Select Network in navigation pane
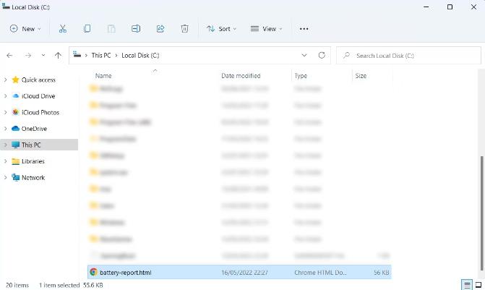The image size is (485, 290). [33, 178]
